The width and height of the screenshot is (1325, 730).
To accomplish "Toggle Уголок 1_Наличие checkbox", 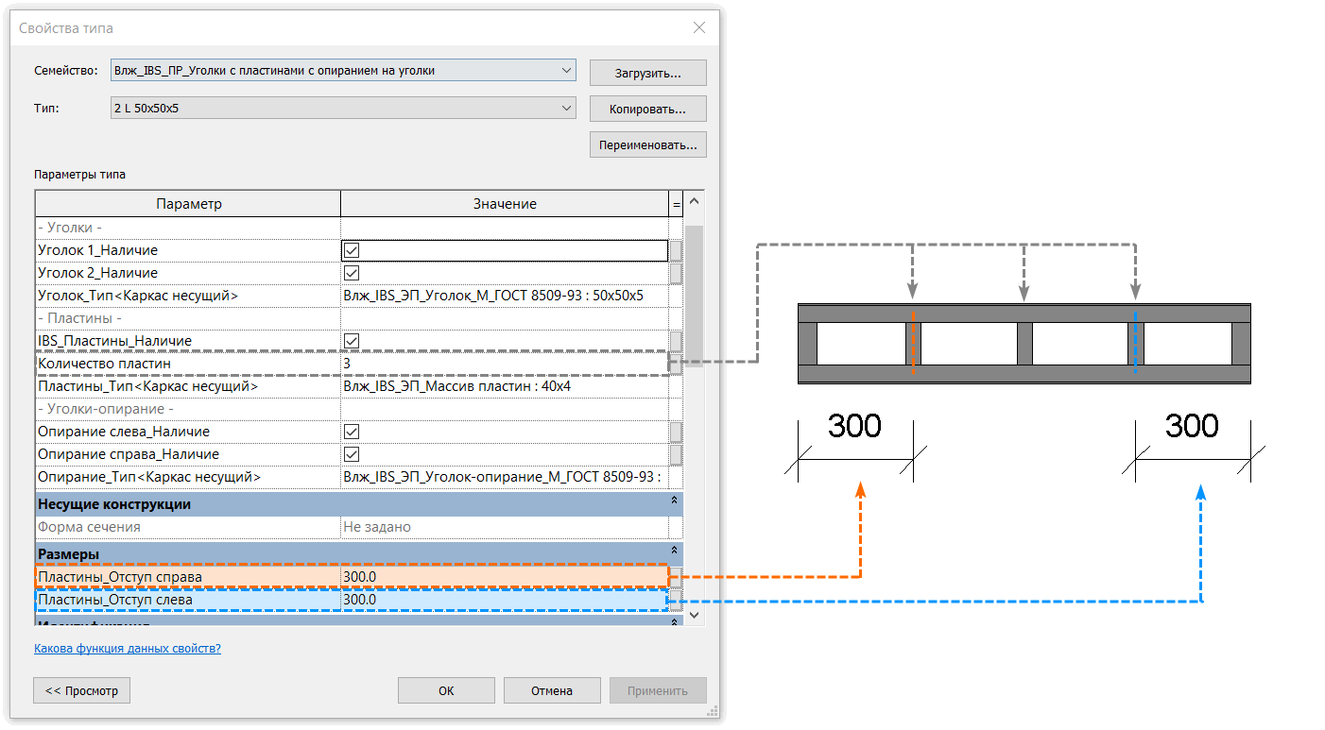I will click(x=352, y=251).
